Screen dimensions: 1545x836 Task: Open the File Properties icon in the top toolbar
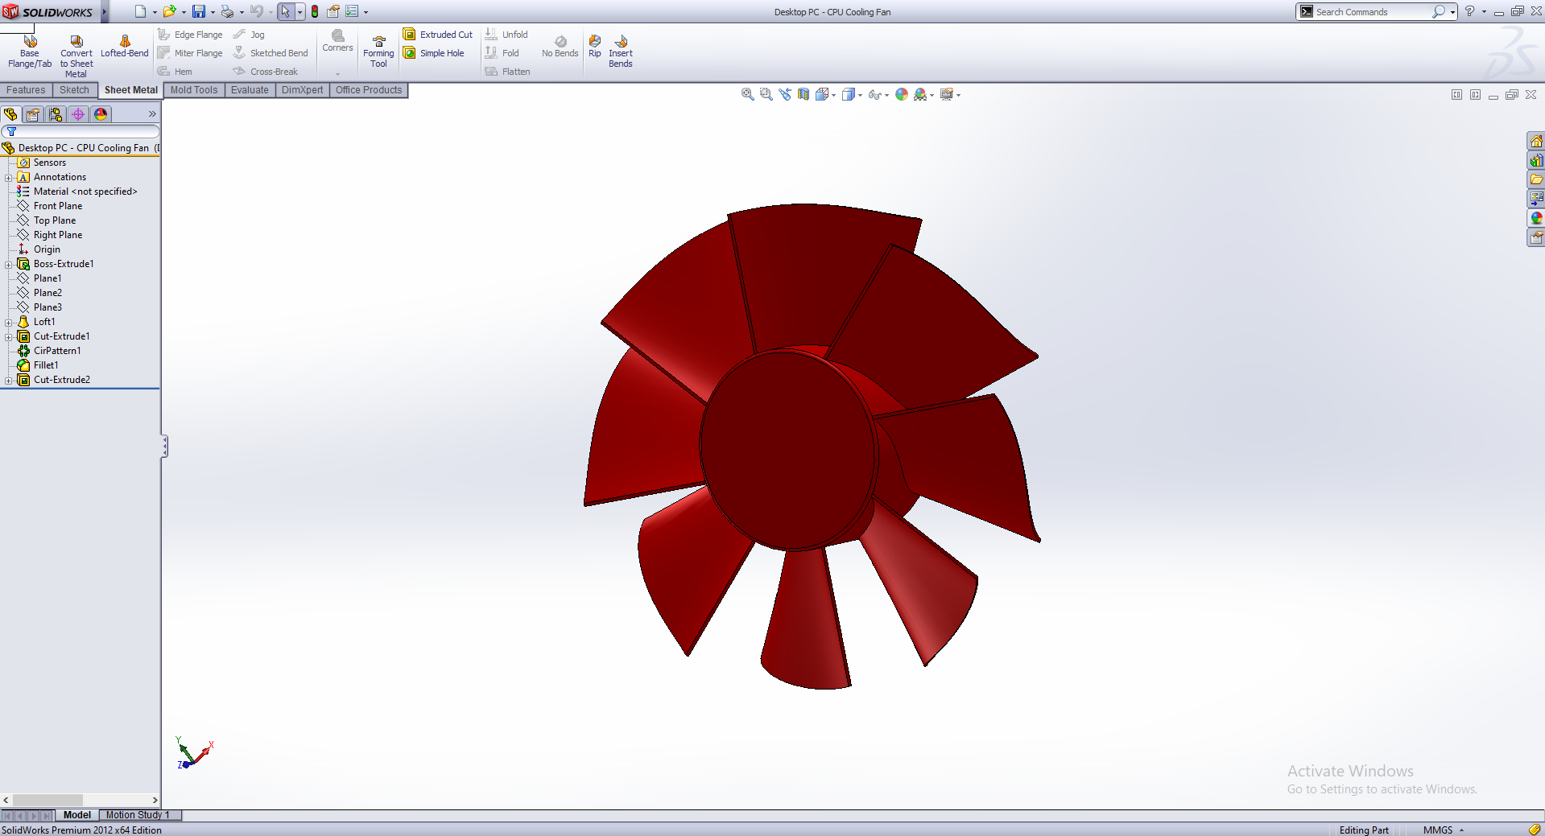(333, 11)
